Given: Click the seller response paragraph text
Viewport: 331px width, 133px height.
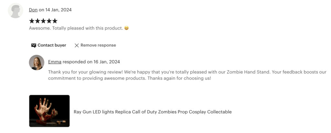Looking at the screenshot, I should pos(187,75).
